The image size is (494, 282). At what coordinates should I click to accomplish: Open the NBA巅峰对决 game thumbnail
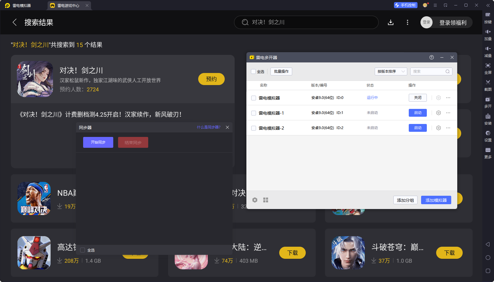[x=34, y=198]
